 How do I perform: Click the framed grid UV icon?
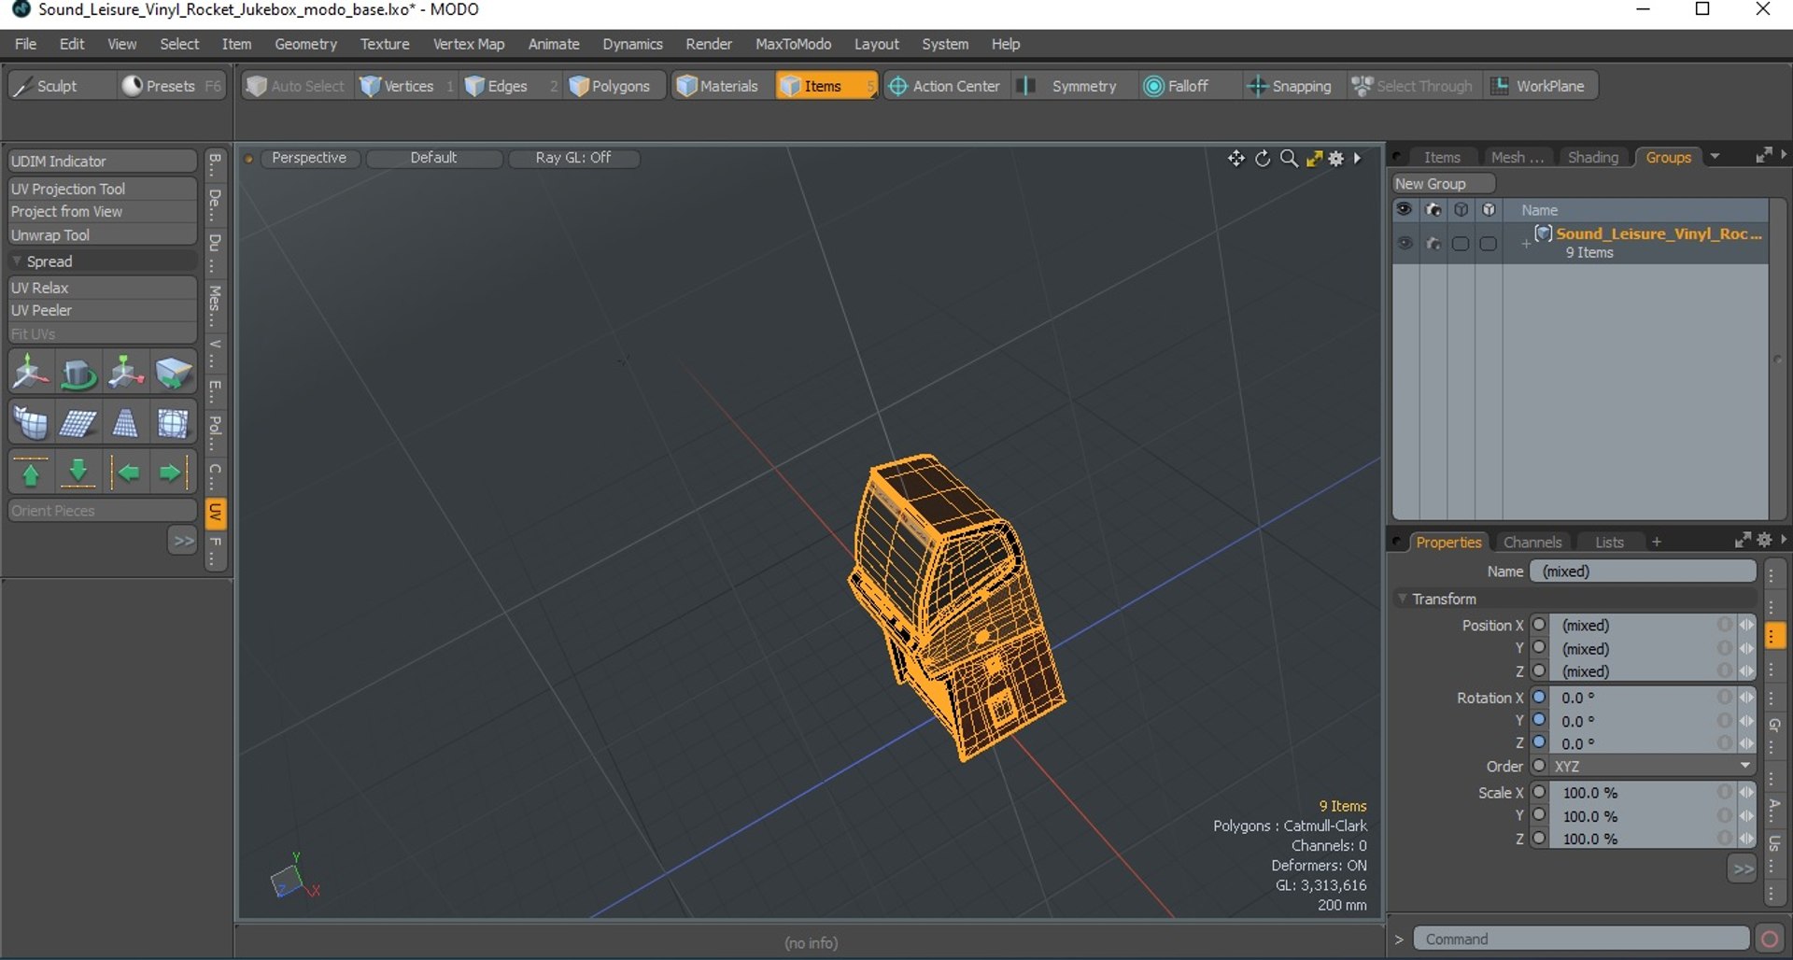(173, 424)
